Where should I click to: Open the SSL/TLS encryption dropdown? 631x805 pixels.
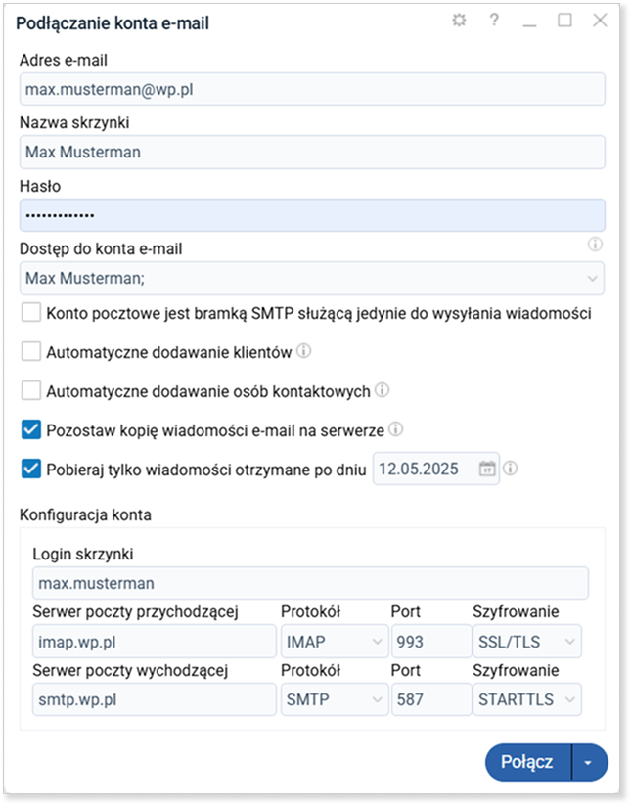point(526,642)
